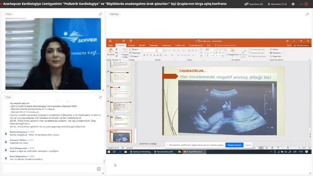Select slide 26 thumbnail

tap(121, 77)
